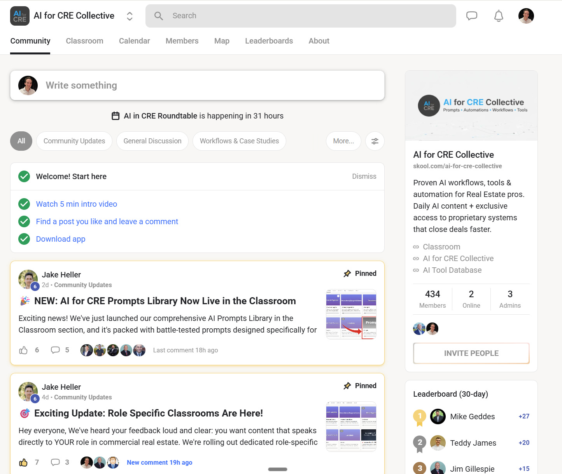The height and width of the screenshot is (474, 562).
Task: Open the NEW: AI for CRE Prompts Library post
Action: [x=165, y=301]
